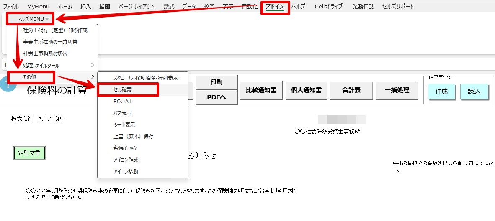
Task: Choose 社労士代行（定型）印の作成 menu item
Action: point(55,30)
